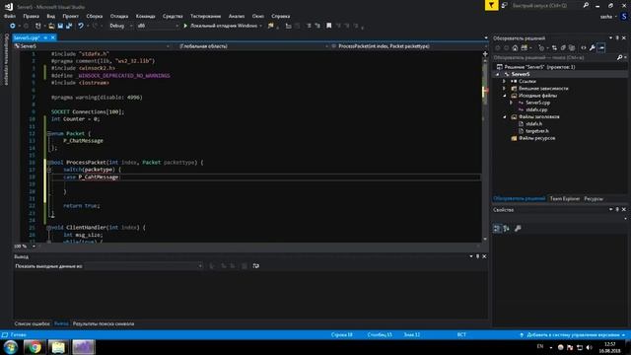The image size is (631, 355).
Task: Expand the Внешние зависимости node
Action: click(504, 89)
